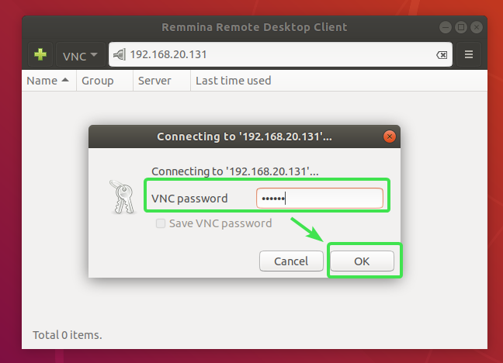
Task: Click the connection icon inside the address field
Action: click(120, 55)
